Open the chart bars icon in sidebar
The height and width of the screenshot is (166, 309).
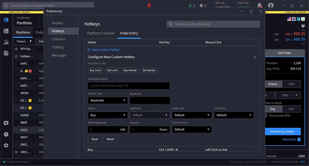point(6,42)
